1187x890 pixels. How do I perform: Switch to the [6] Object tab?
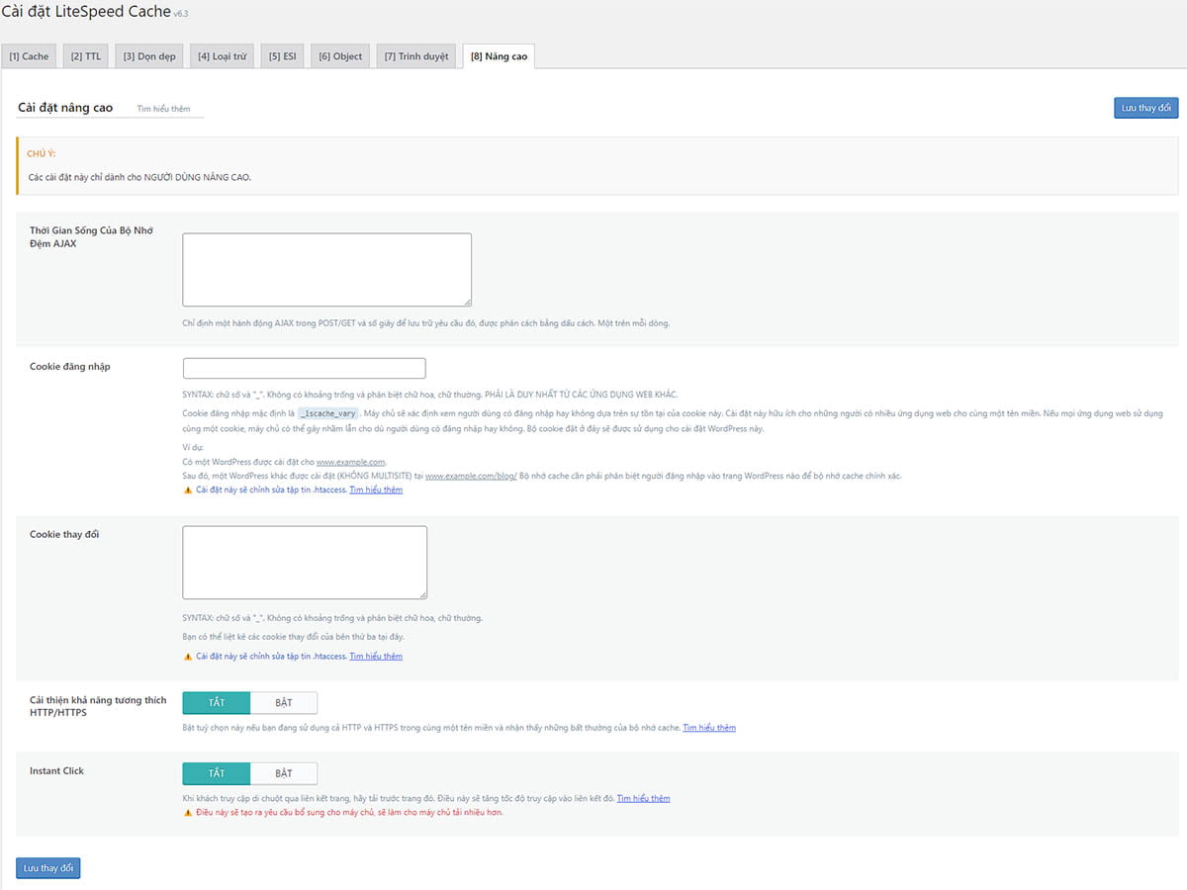click(x=340, y=56)
